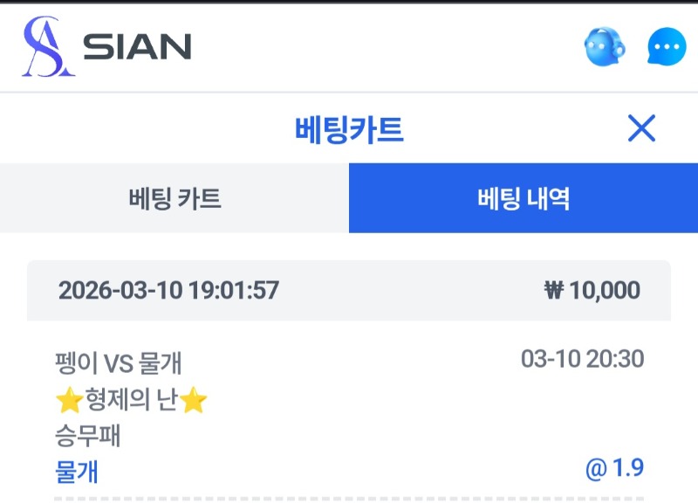Click the ₩ 10,000 bet amount

coord(592,290)
